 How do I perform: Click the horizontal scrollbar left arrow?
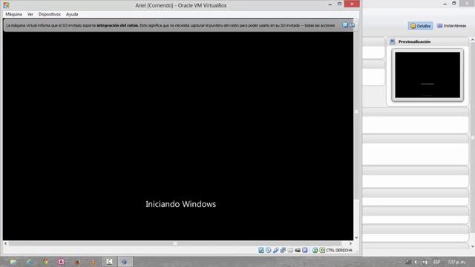coord(6,243)
